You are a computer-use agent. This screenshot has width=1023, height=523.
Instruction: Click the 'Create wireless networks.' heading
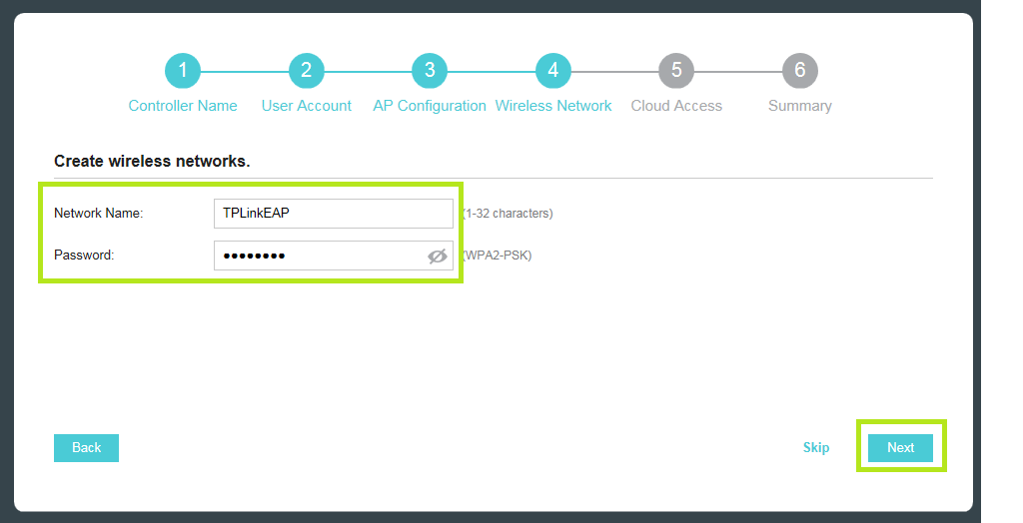click(x=152, y=161)
